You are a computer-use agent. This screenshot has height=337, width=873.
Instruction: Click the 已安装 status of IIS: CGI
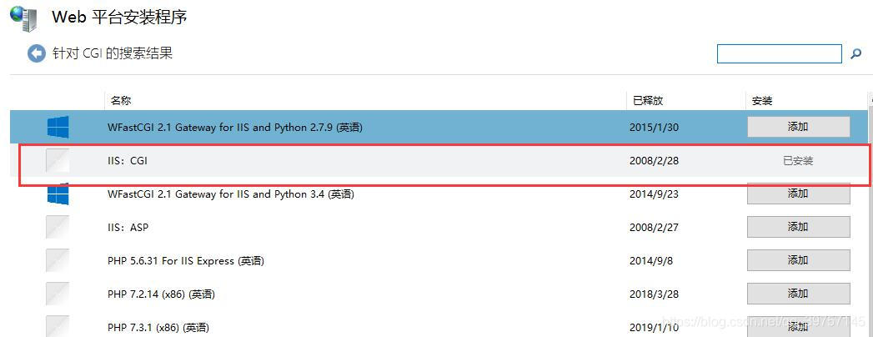(798, 161)
